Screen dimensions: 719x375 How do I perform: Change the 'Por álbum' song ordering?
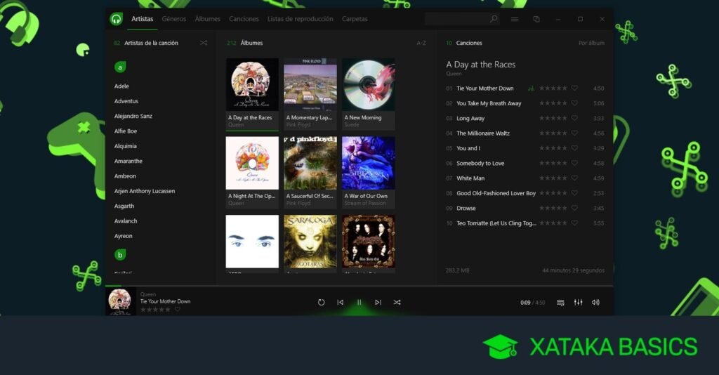[591, 43]
